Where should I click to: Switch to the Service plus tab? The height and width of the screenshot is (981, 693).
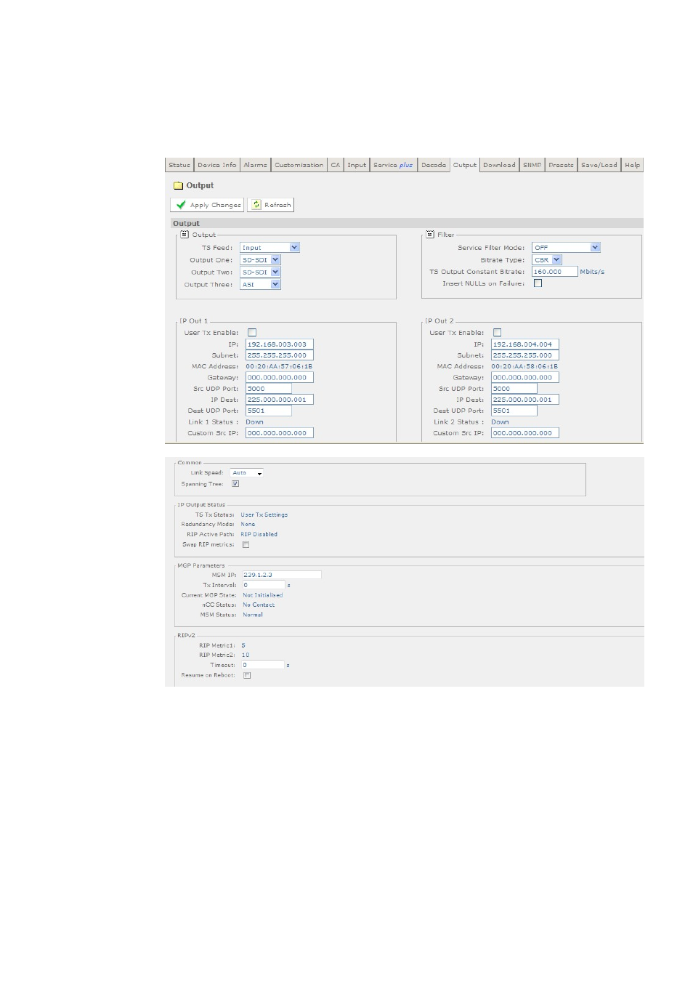tap(393, 165)
